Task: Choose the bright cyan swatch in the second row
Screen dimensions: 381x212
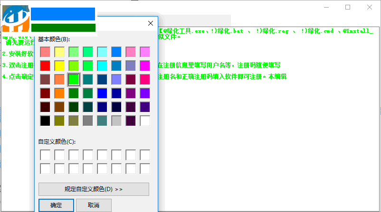Action: [x=102, y=66]
